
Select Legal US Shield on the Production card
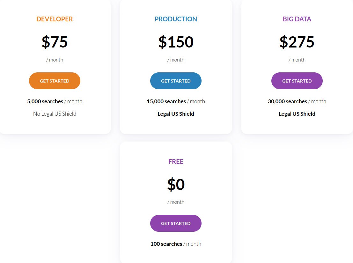pyautogui.click(x=176, y=114)
